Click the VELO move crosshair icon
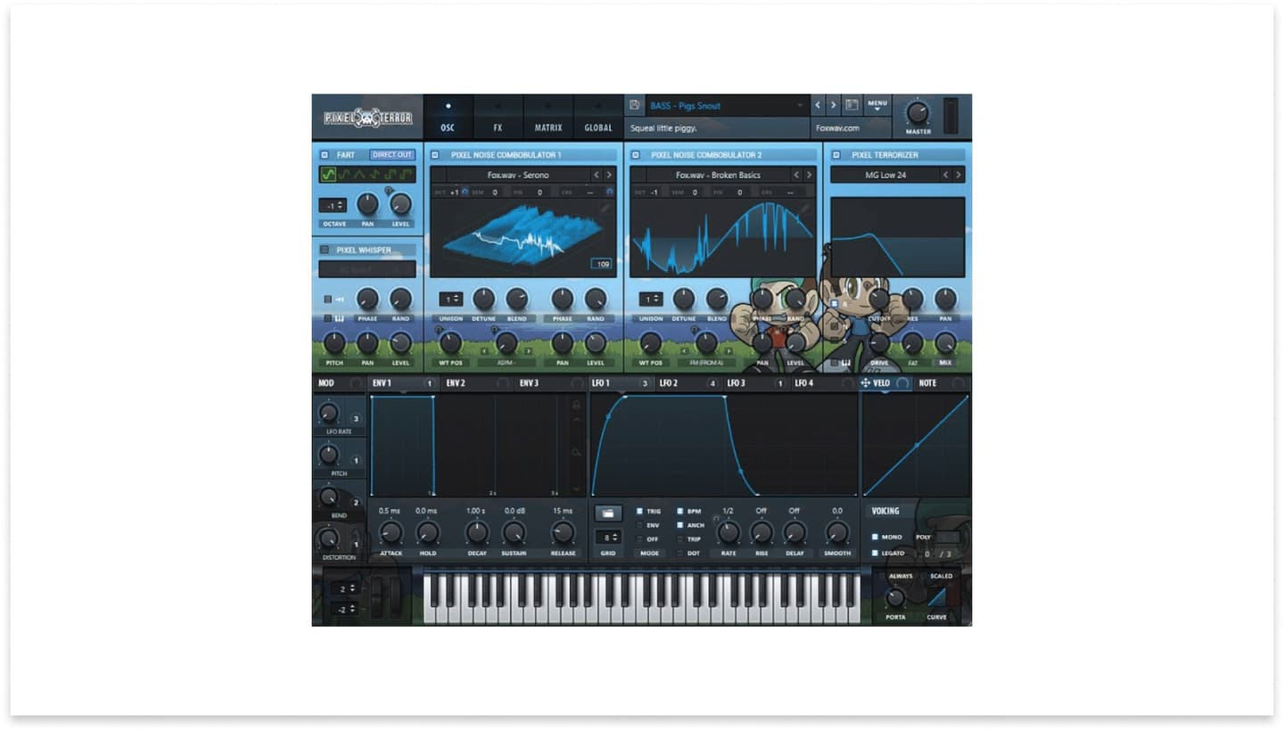The width and height of the screenshot is (1284, 731). 866,383
